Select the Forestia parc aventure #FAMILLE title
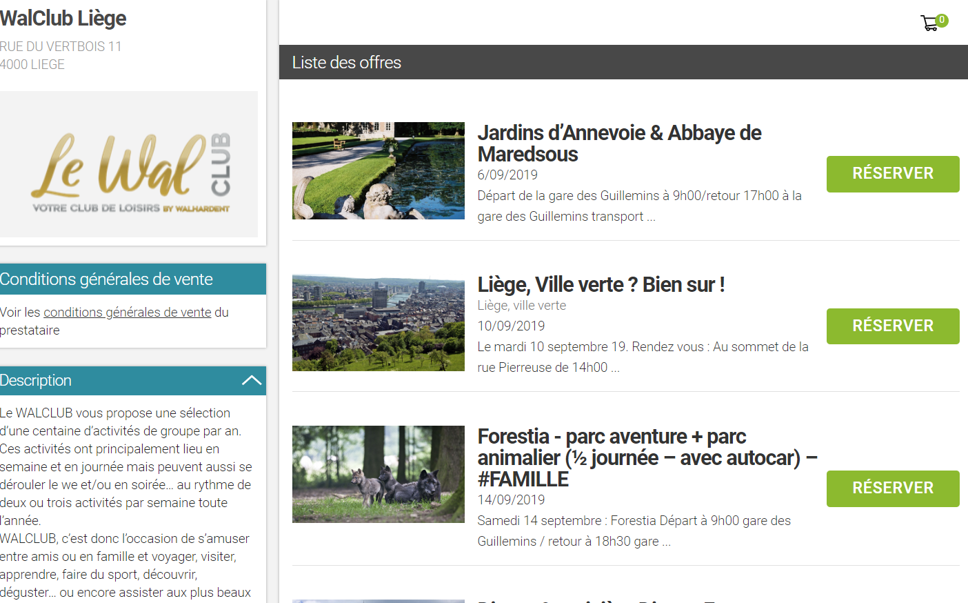 tap(646, 457)
